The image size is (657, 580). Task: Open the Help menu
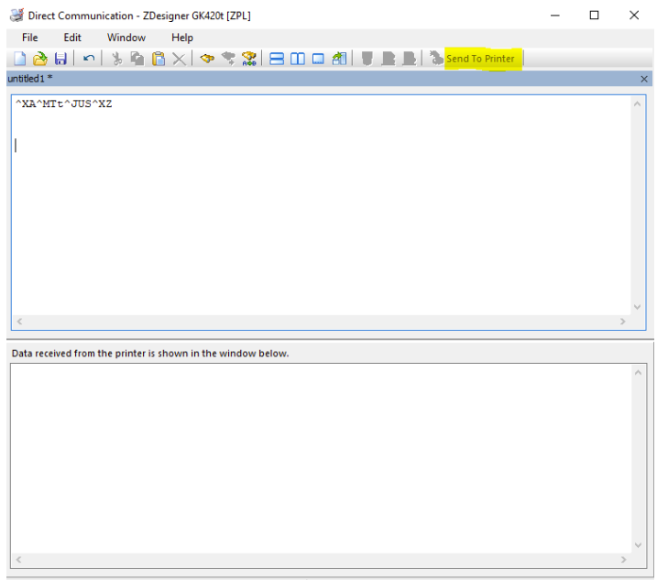point(181,38)
